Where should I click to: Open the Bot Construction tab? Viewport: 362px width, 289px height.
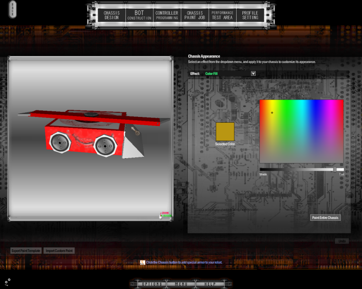tap(139, 15)
